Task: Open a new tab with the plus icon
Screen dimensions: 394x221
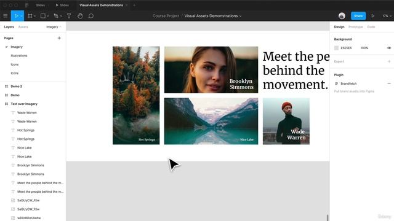Action: (134, 5)
